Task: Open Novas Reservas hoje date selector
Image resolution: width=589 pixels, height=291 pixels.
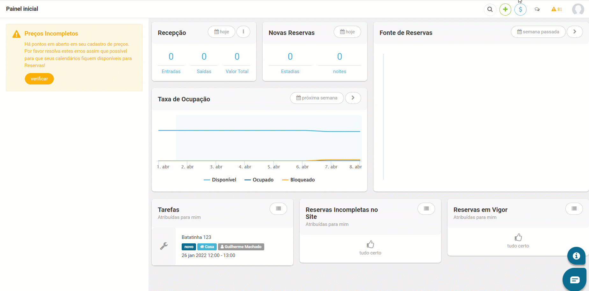Action: point(347,32)
